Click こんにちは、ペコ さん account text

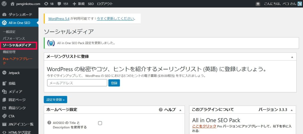coord(280,4)
